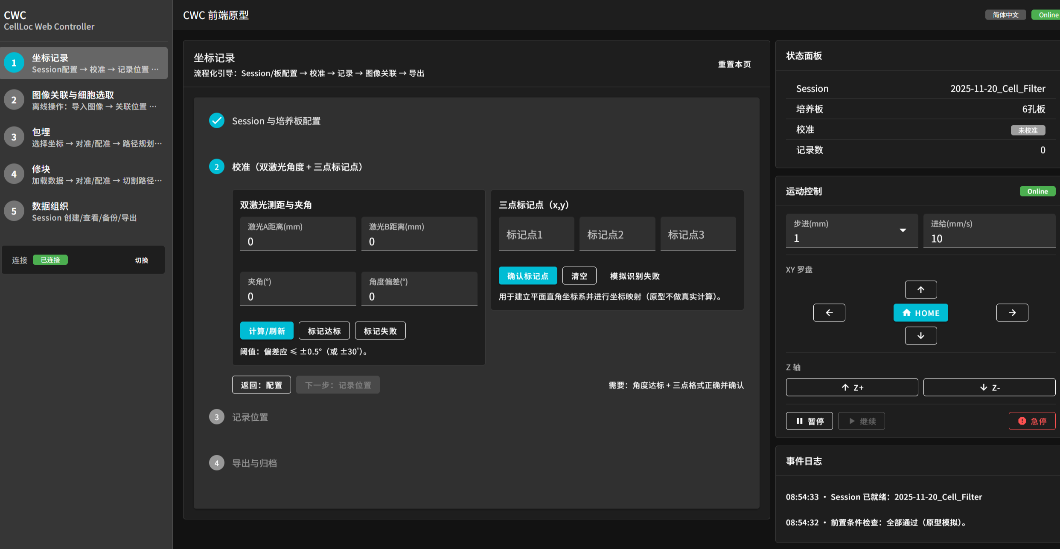Click the 角度偏差(°) input field
The width and height of the screenshot is (1060, 549).
(419, 289)
